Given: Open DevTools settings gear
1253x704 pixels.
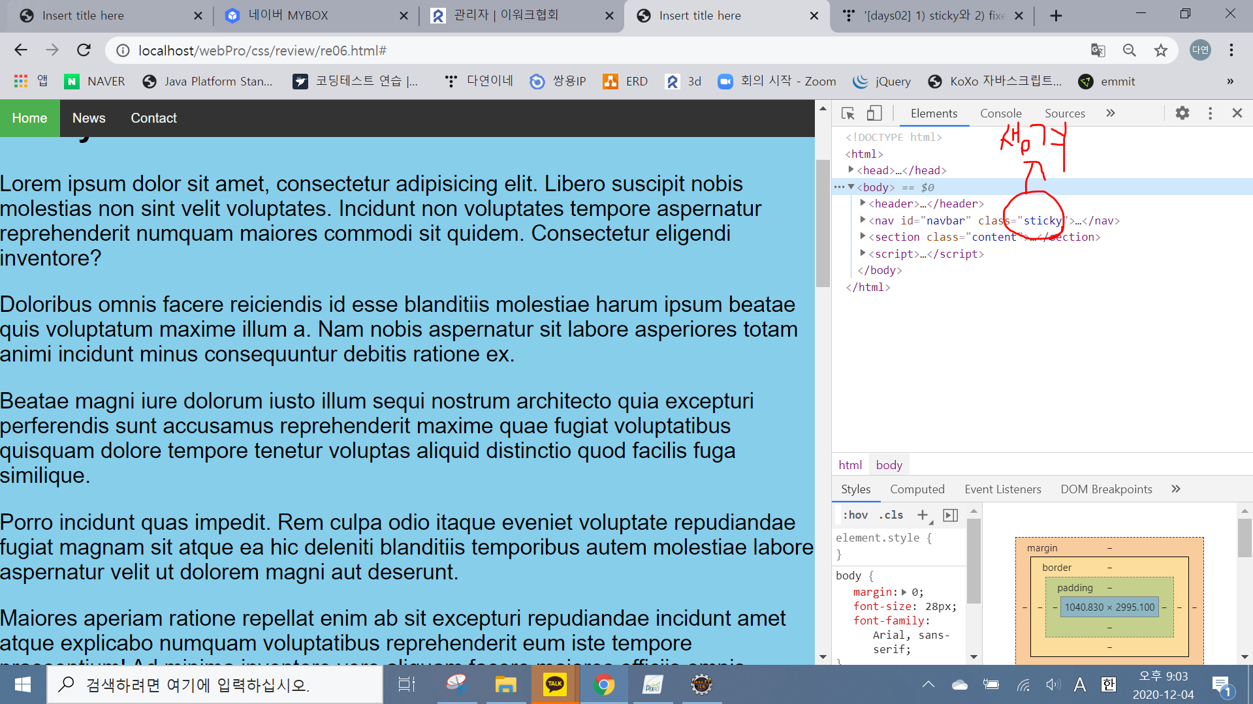Looking at the screenshot, I should point(1182,113).
